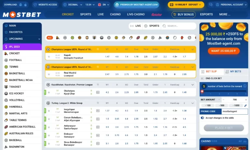Select the boxing glove filter icon

[x=182, y=38]
